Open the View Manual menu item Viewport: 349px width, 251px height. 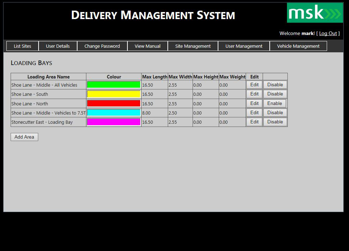coord(147,46)
